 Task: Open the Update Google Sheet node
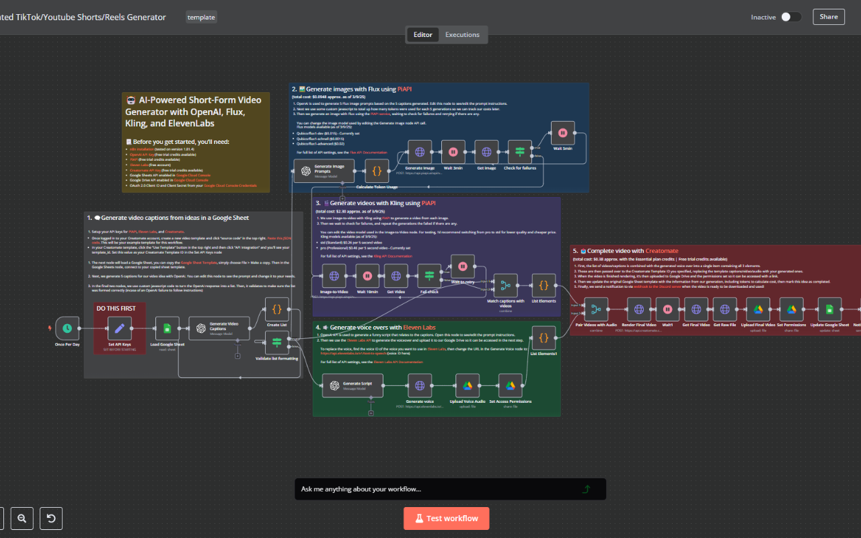[x=829, y=309]
